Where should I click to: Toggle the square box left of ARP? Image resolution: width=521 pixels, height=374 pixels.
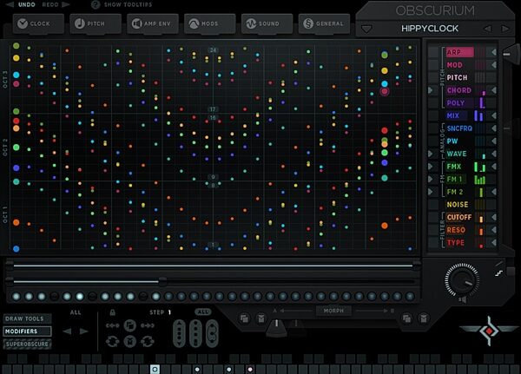click(433, 52)
